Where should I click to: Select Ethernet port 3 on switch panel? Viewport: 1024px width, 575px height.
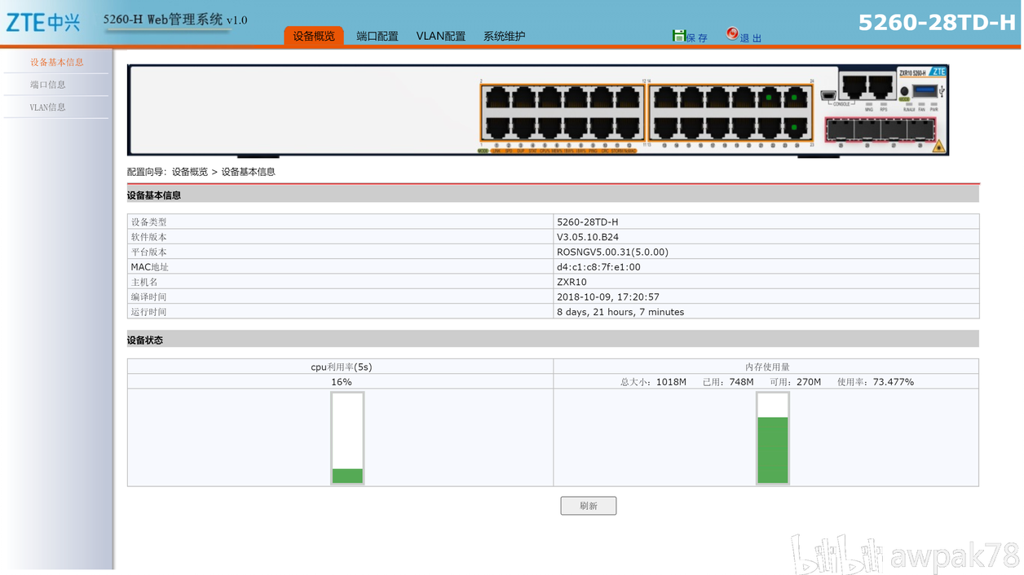click(x=524, y=128)
